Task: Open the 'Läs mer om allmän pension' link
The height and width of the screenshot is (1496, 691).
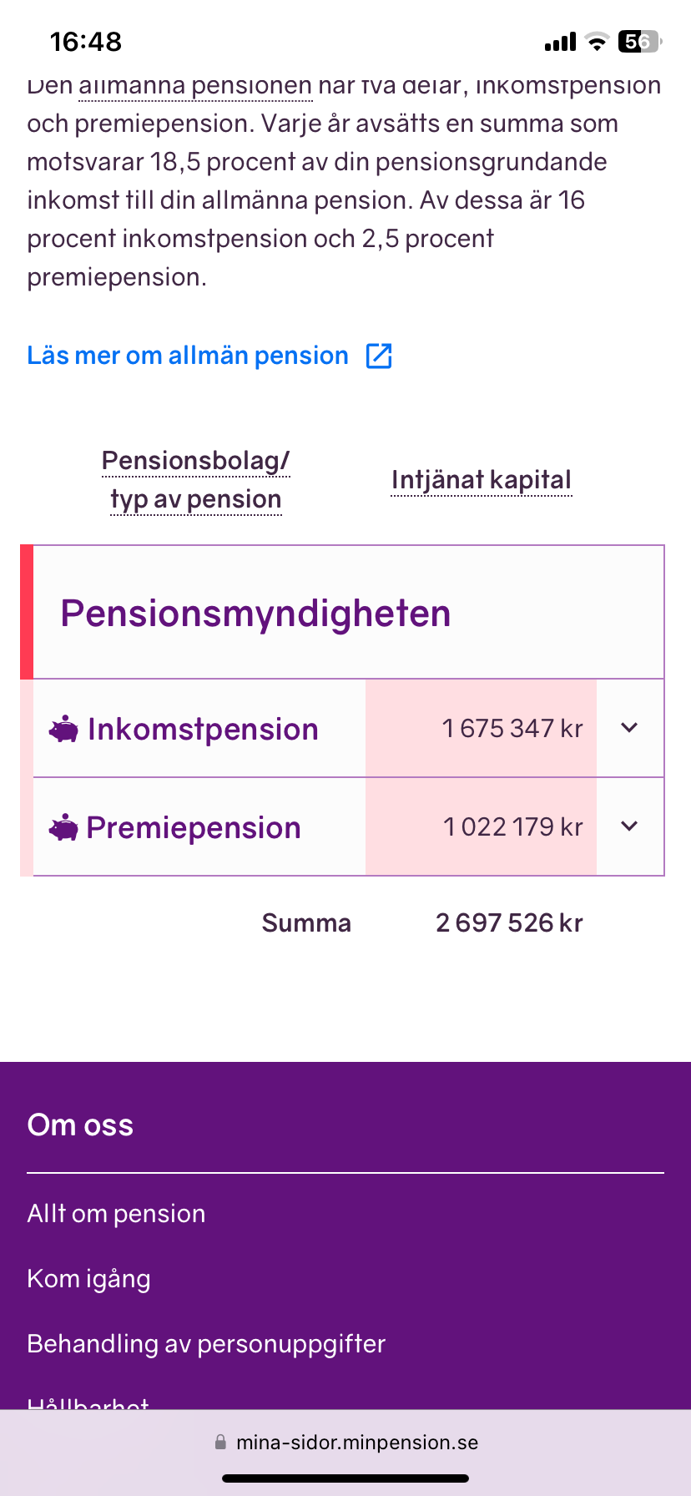Action: (x=188, y=356)
